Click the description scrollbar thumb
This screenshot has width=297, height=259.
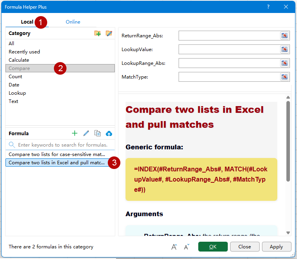288,141
